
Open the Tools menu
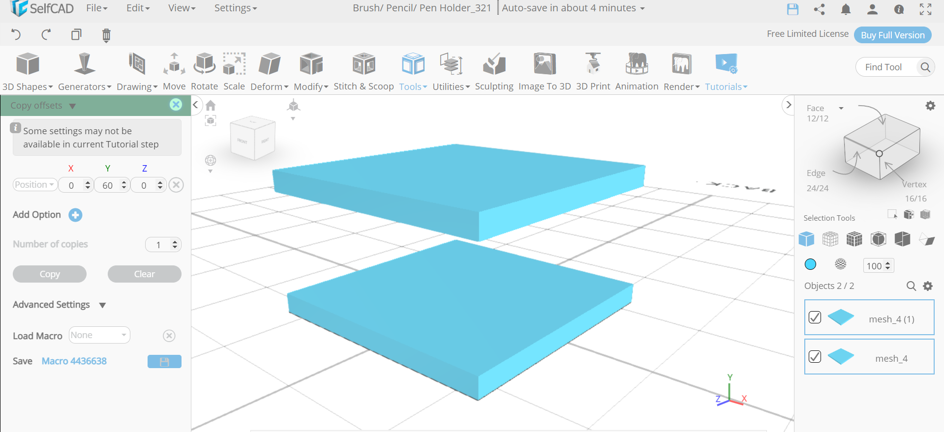pos(413,72)
